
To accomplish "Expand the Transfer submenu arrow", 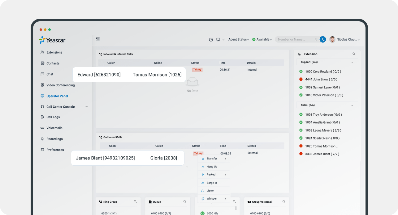I will coord(225,159).
